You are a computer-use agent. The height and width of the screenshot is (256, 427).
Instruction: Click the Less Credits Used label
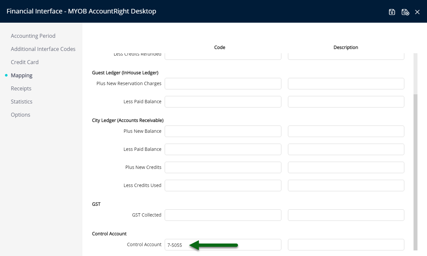coord(142,185)
